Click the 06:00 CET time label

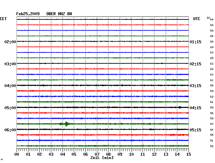click(10, 130)
